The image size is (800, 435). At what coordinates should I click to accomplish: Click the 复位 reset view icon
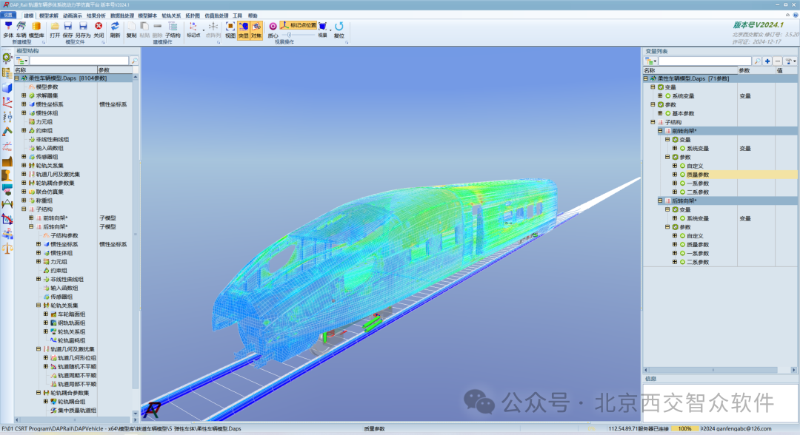[x=339, y=30]
